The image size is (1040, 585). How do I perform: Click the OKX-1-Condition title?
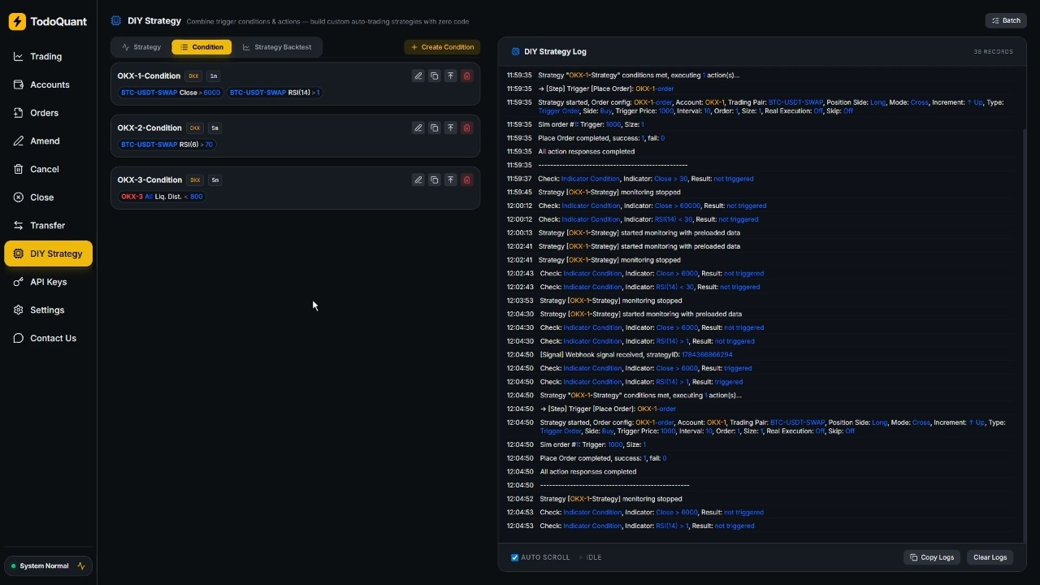(149, 76)
